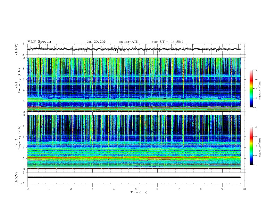Click the ch.2 Frequency (kHz) axis label
This screenshot has height=212, width=275.
18,138
